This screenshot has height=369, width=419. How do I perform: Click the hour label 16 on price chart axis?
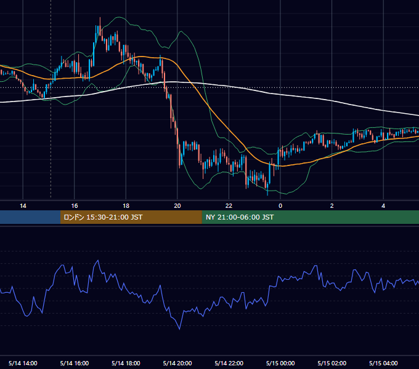pyautogui.click(x=75, y=205)
